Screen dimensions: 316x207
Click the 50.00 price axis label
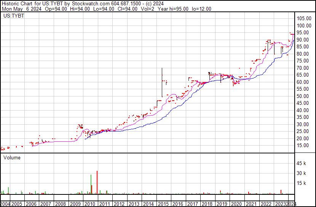tap(303, 96)
